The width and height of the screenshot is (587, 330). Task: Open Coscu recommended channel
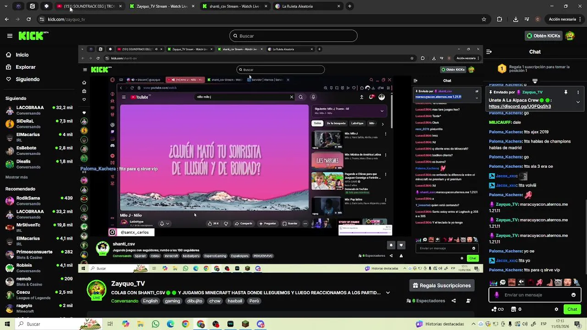tap(39, 295)
